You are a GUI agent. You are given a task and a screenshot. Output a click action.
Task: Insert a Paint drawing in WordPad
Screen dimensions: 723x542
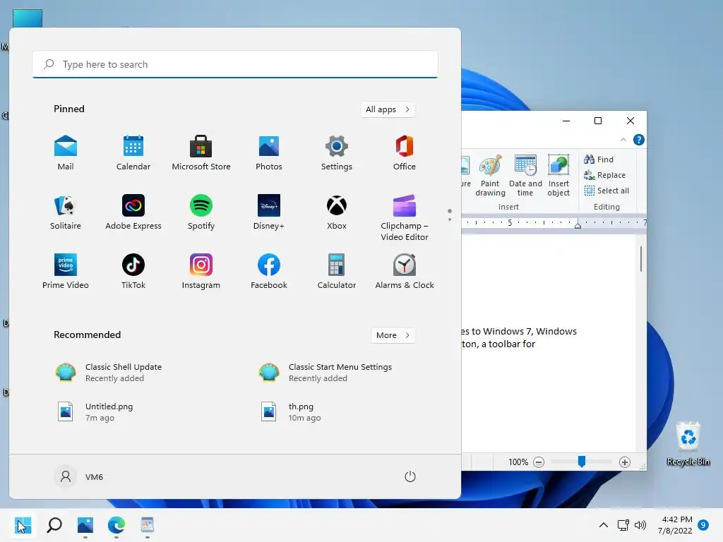point(490,176)
